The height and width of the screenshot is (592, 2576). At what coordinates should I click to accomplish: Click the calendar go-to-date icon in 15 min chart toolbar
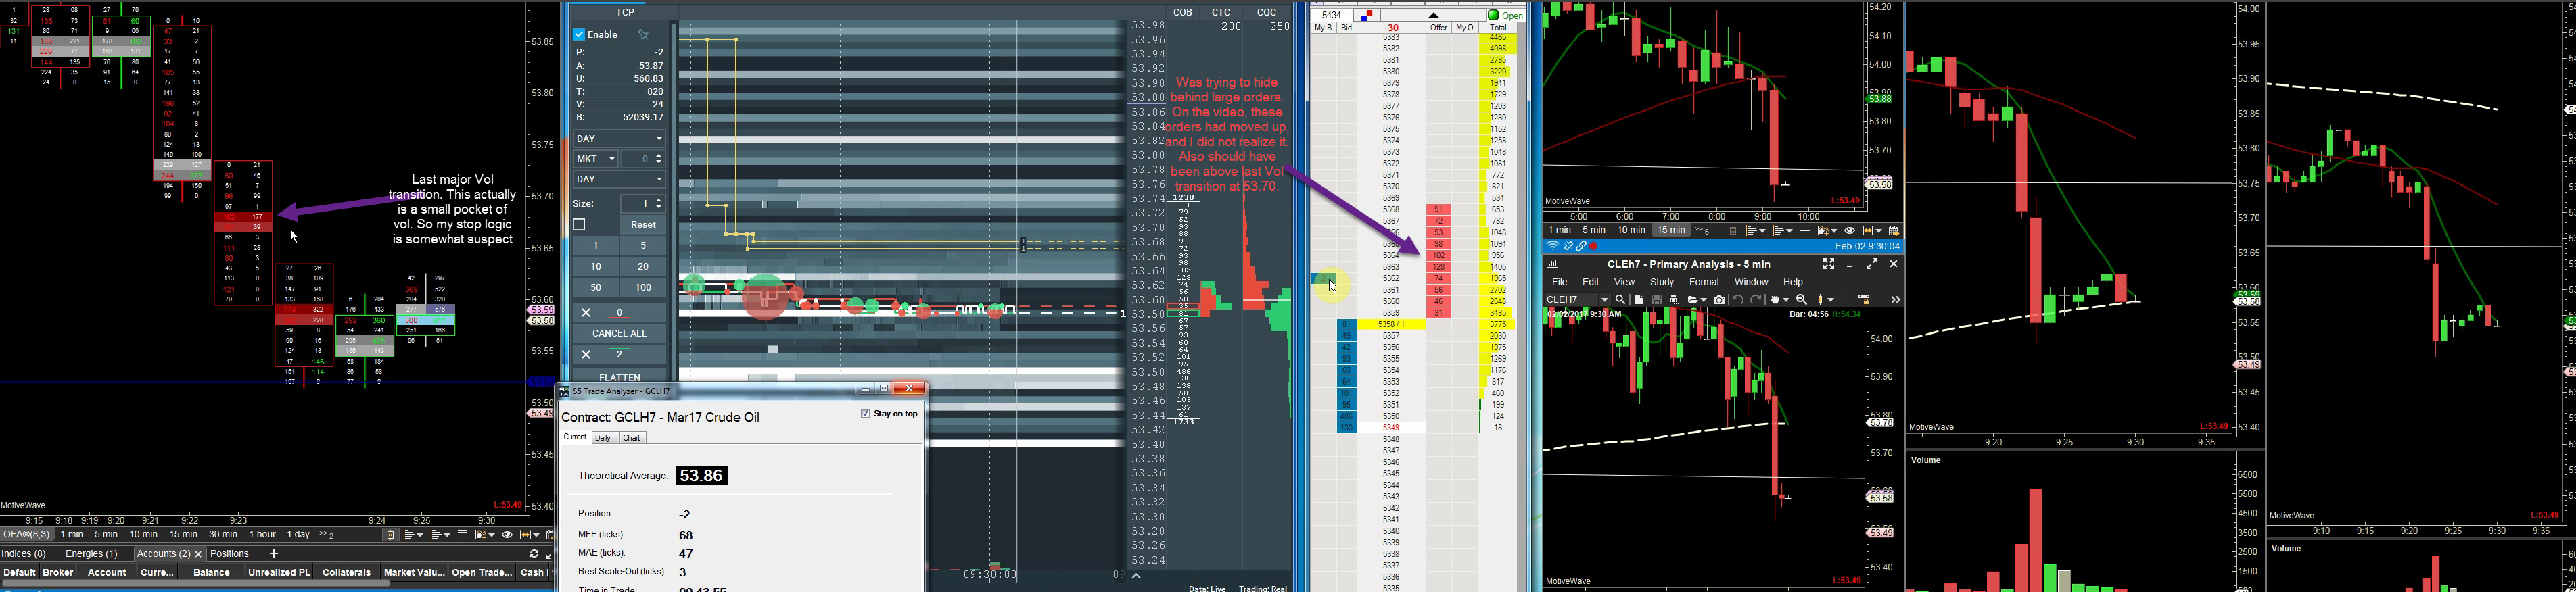(1893, 231)
